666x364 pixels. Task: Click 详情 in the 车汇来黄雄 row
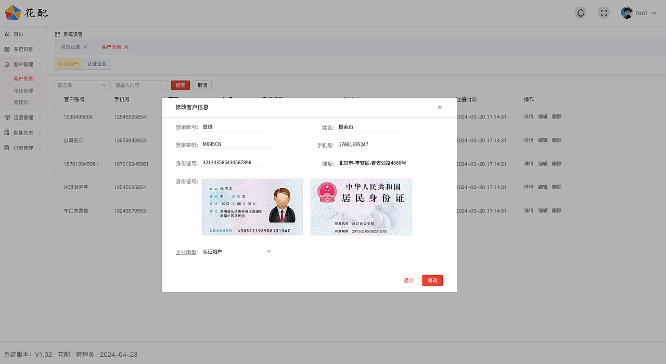click(529, 211)
